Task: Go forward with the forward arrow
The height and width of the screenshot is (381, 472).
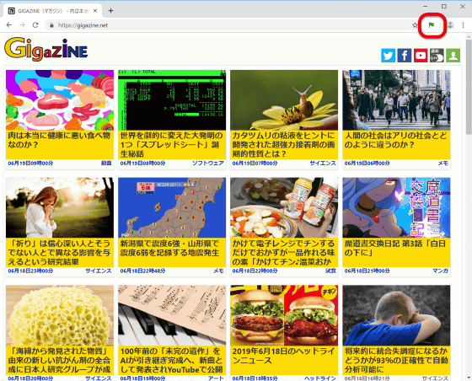Action: tap(22, 25)
